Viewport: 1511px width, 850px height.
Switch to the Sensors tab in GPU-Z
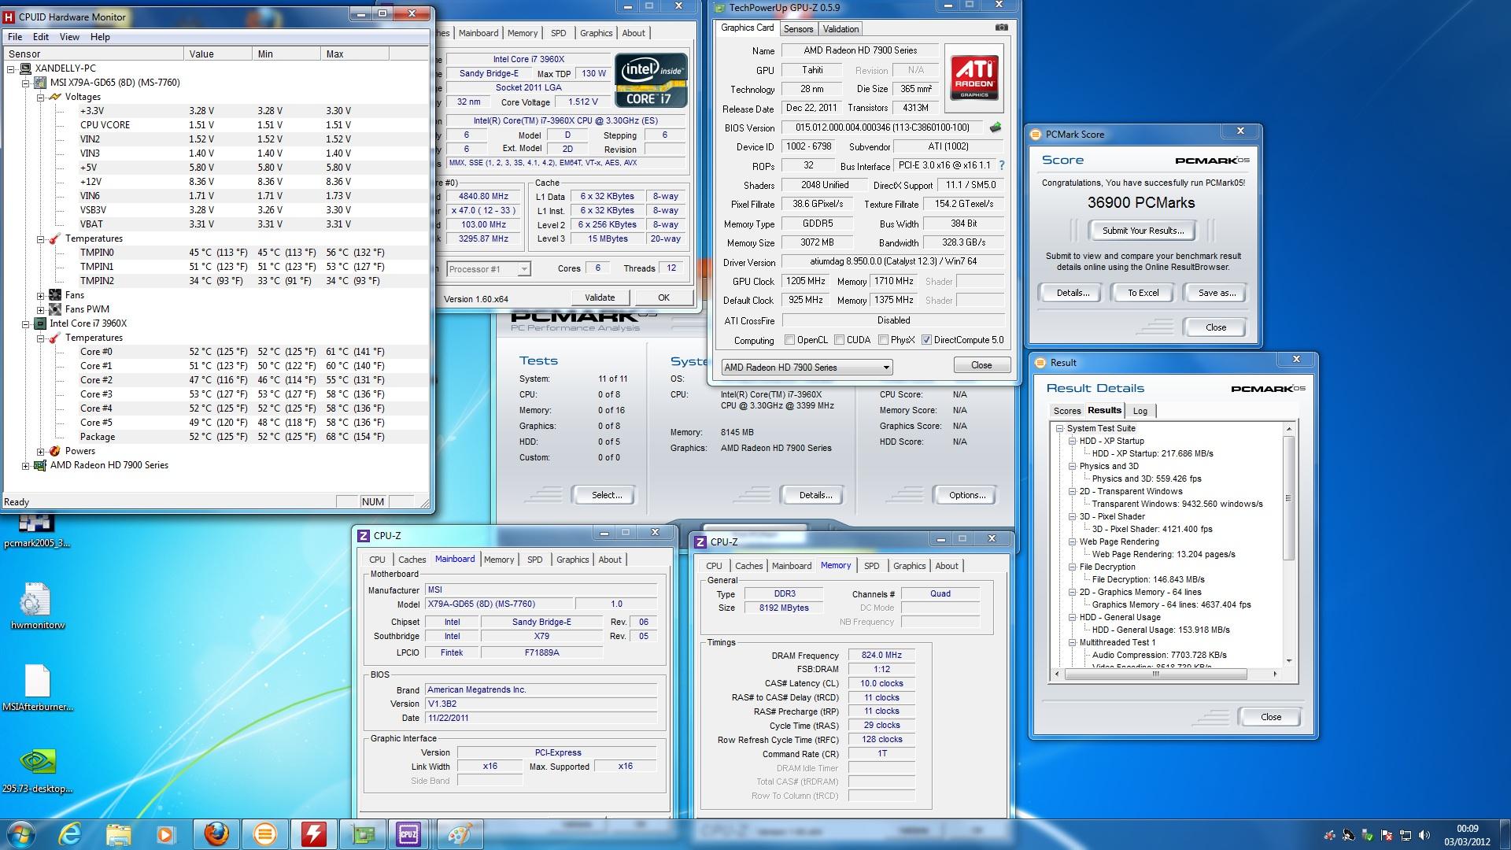pyautogui.click(x=798, y=29)
